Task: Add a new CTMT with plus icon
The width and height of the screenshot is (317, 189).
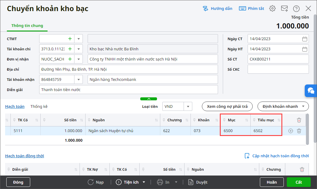Action: (70, 39)
